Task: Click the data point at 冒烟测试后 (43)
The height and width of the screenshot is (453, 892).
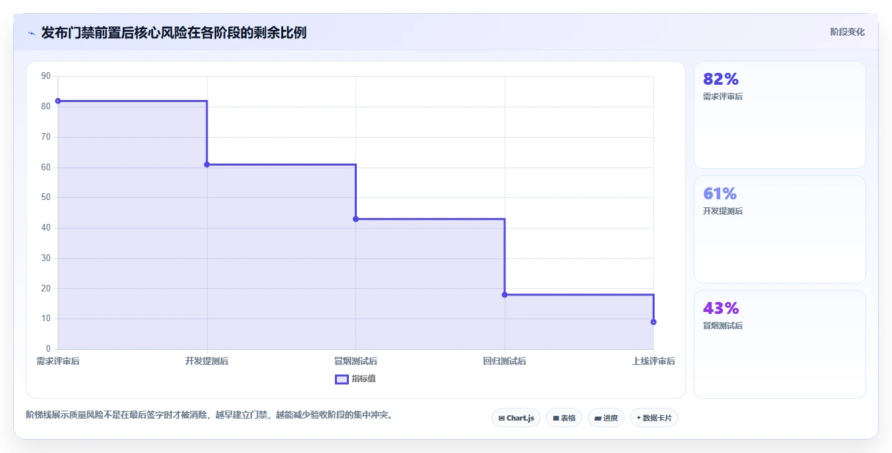Action: (355, 219)
